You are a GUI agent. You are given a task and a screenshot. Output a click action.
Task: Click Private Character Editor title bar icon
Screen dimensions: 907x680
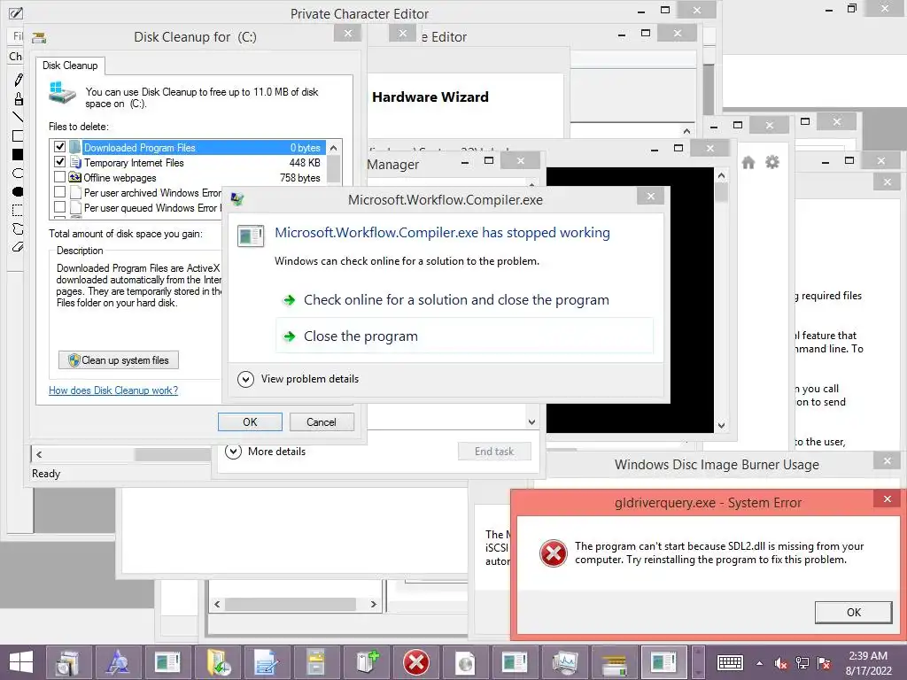click(x=16, y=12)
